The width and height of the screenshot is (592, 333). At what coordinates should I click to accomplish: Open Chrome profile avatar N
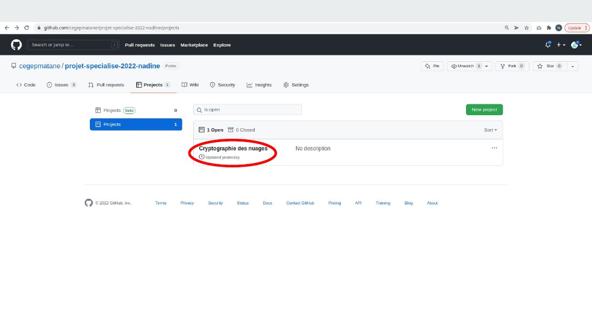click(x=559, y=27)
